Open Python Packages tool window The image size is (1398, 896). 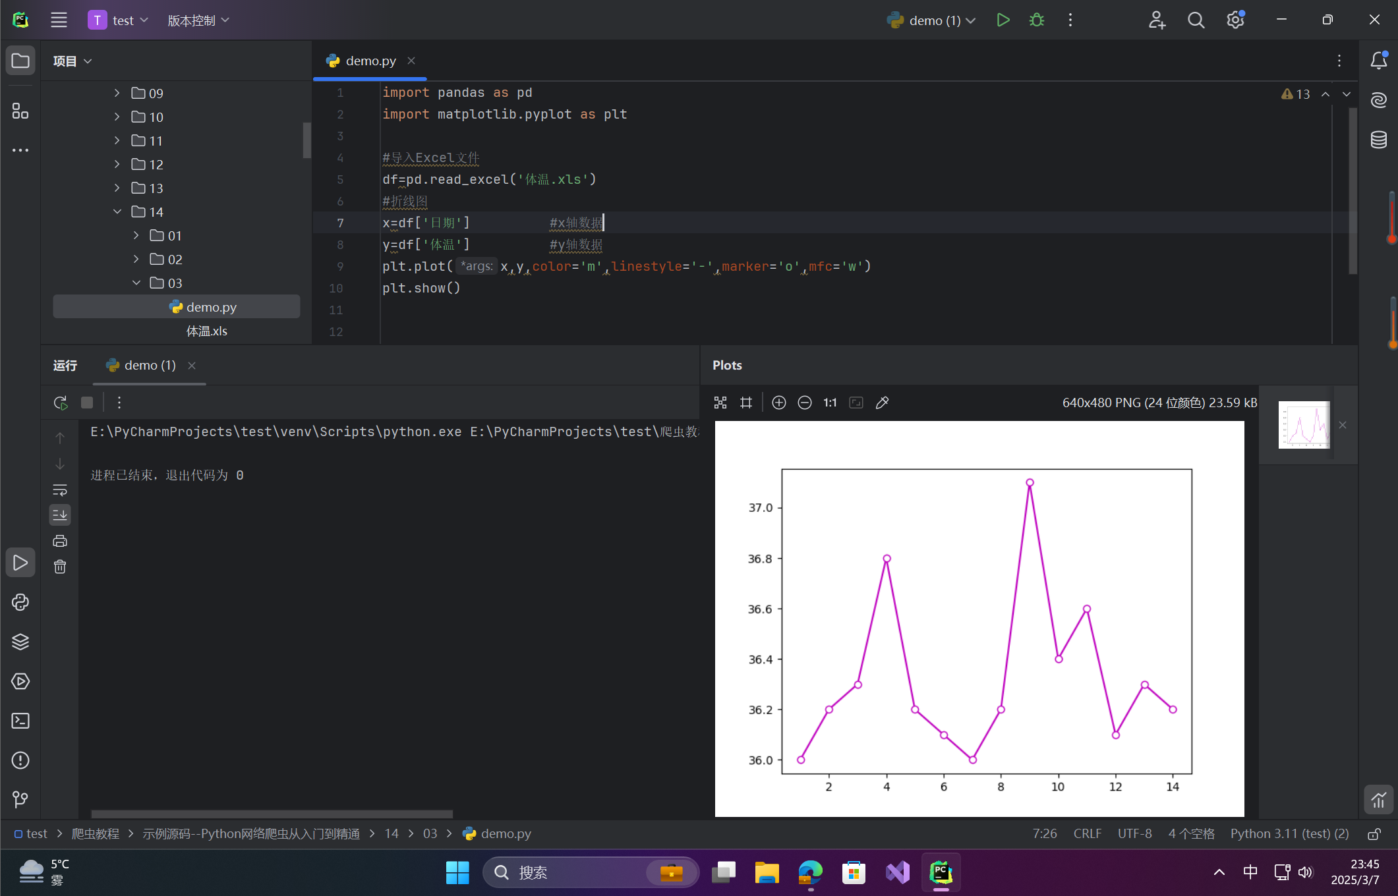coord(20,642)
